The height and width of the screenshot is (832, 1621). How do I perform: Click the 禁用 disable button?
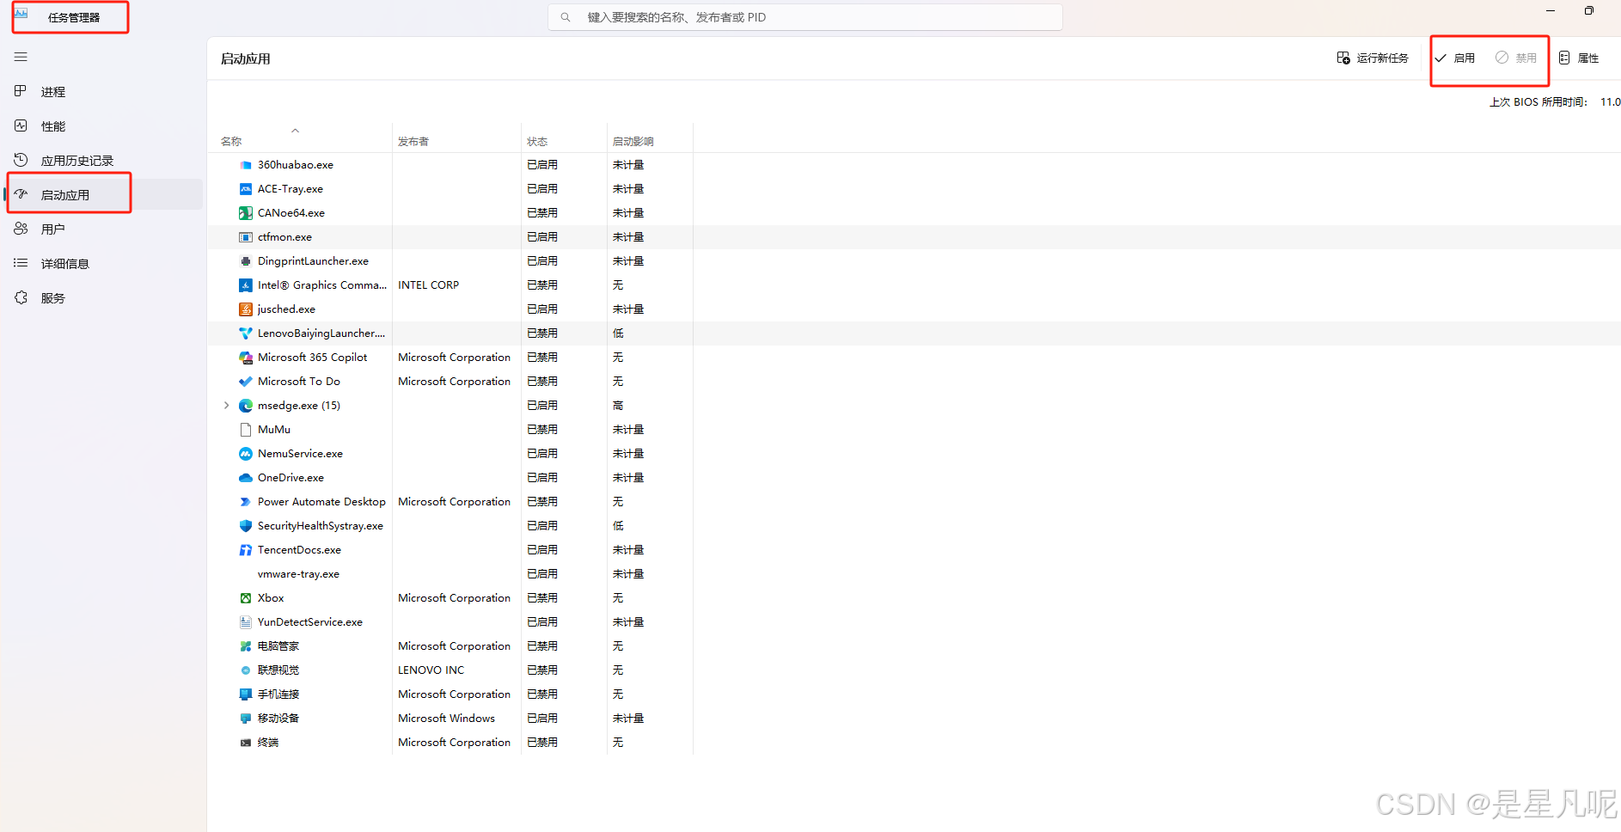[1516, 58]
